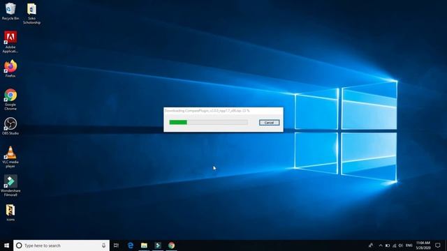Switch the ENG input language indicator
The image size is (447, 251).
click(409, 245)
